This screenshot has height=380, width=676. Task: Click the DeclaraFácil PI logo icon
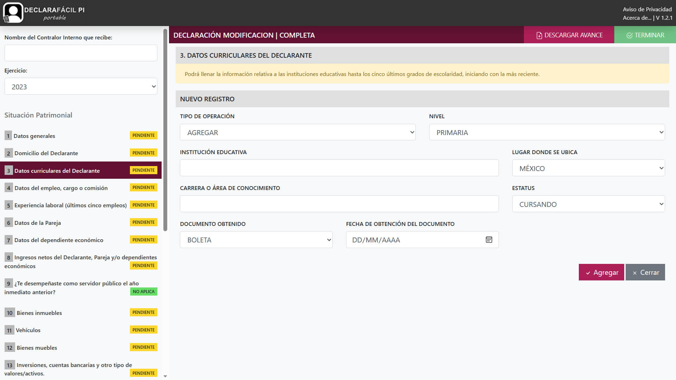click(x=13, y=13)
